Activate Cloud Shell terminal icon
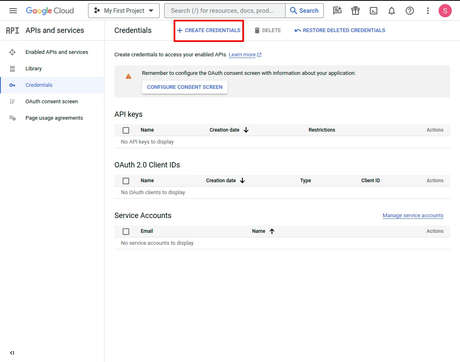460x362 pixels. coord(374,11)
